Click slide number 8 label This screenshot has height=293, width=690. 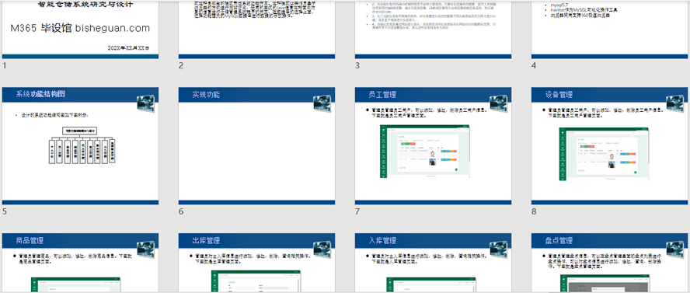pos(534,211)
